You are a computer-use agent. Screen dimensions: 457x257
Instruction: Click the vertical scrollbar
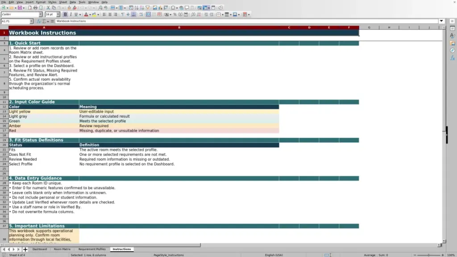pyautogui.click(x=444, y=134)
